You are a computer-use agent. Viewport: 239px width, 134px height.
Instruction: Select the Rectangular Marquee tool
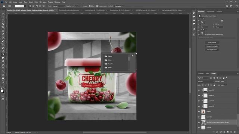(3, 17)
